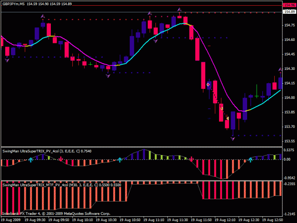Click the white 154.89 current price label

click(x=289, y=12)
